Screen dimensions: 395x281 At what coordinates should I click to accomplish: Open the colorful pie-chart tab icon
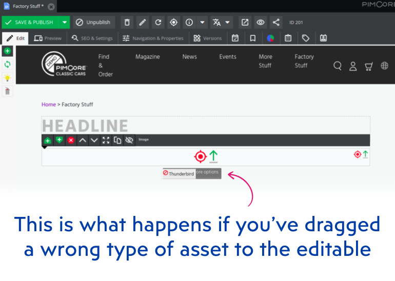click(x=270, y=38)
